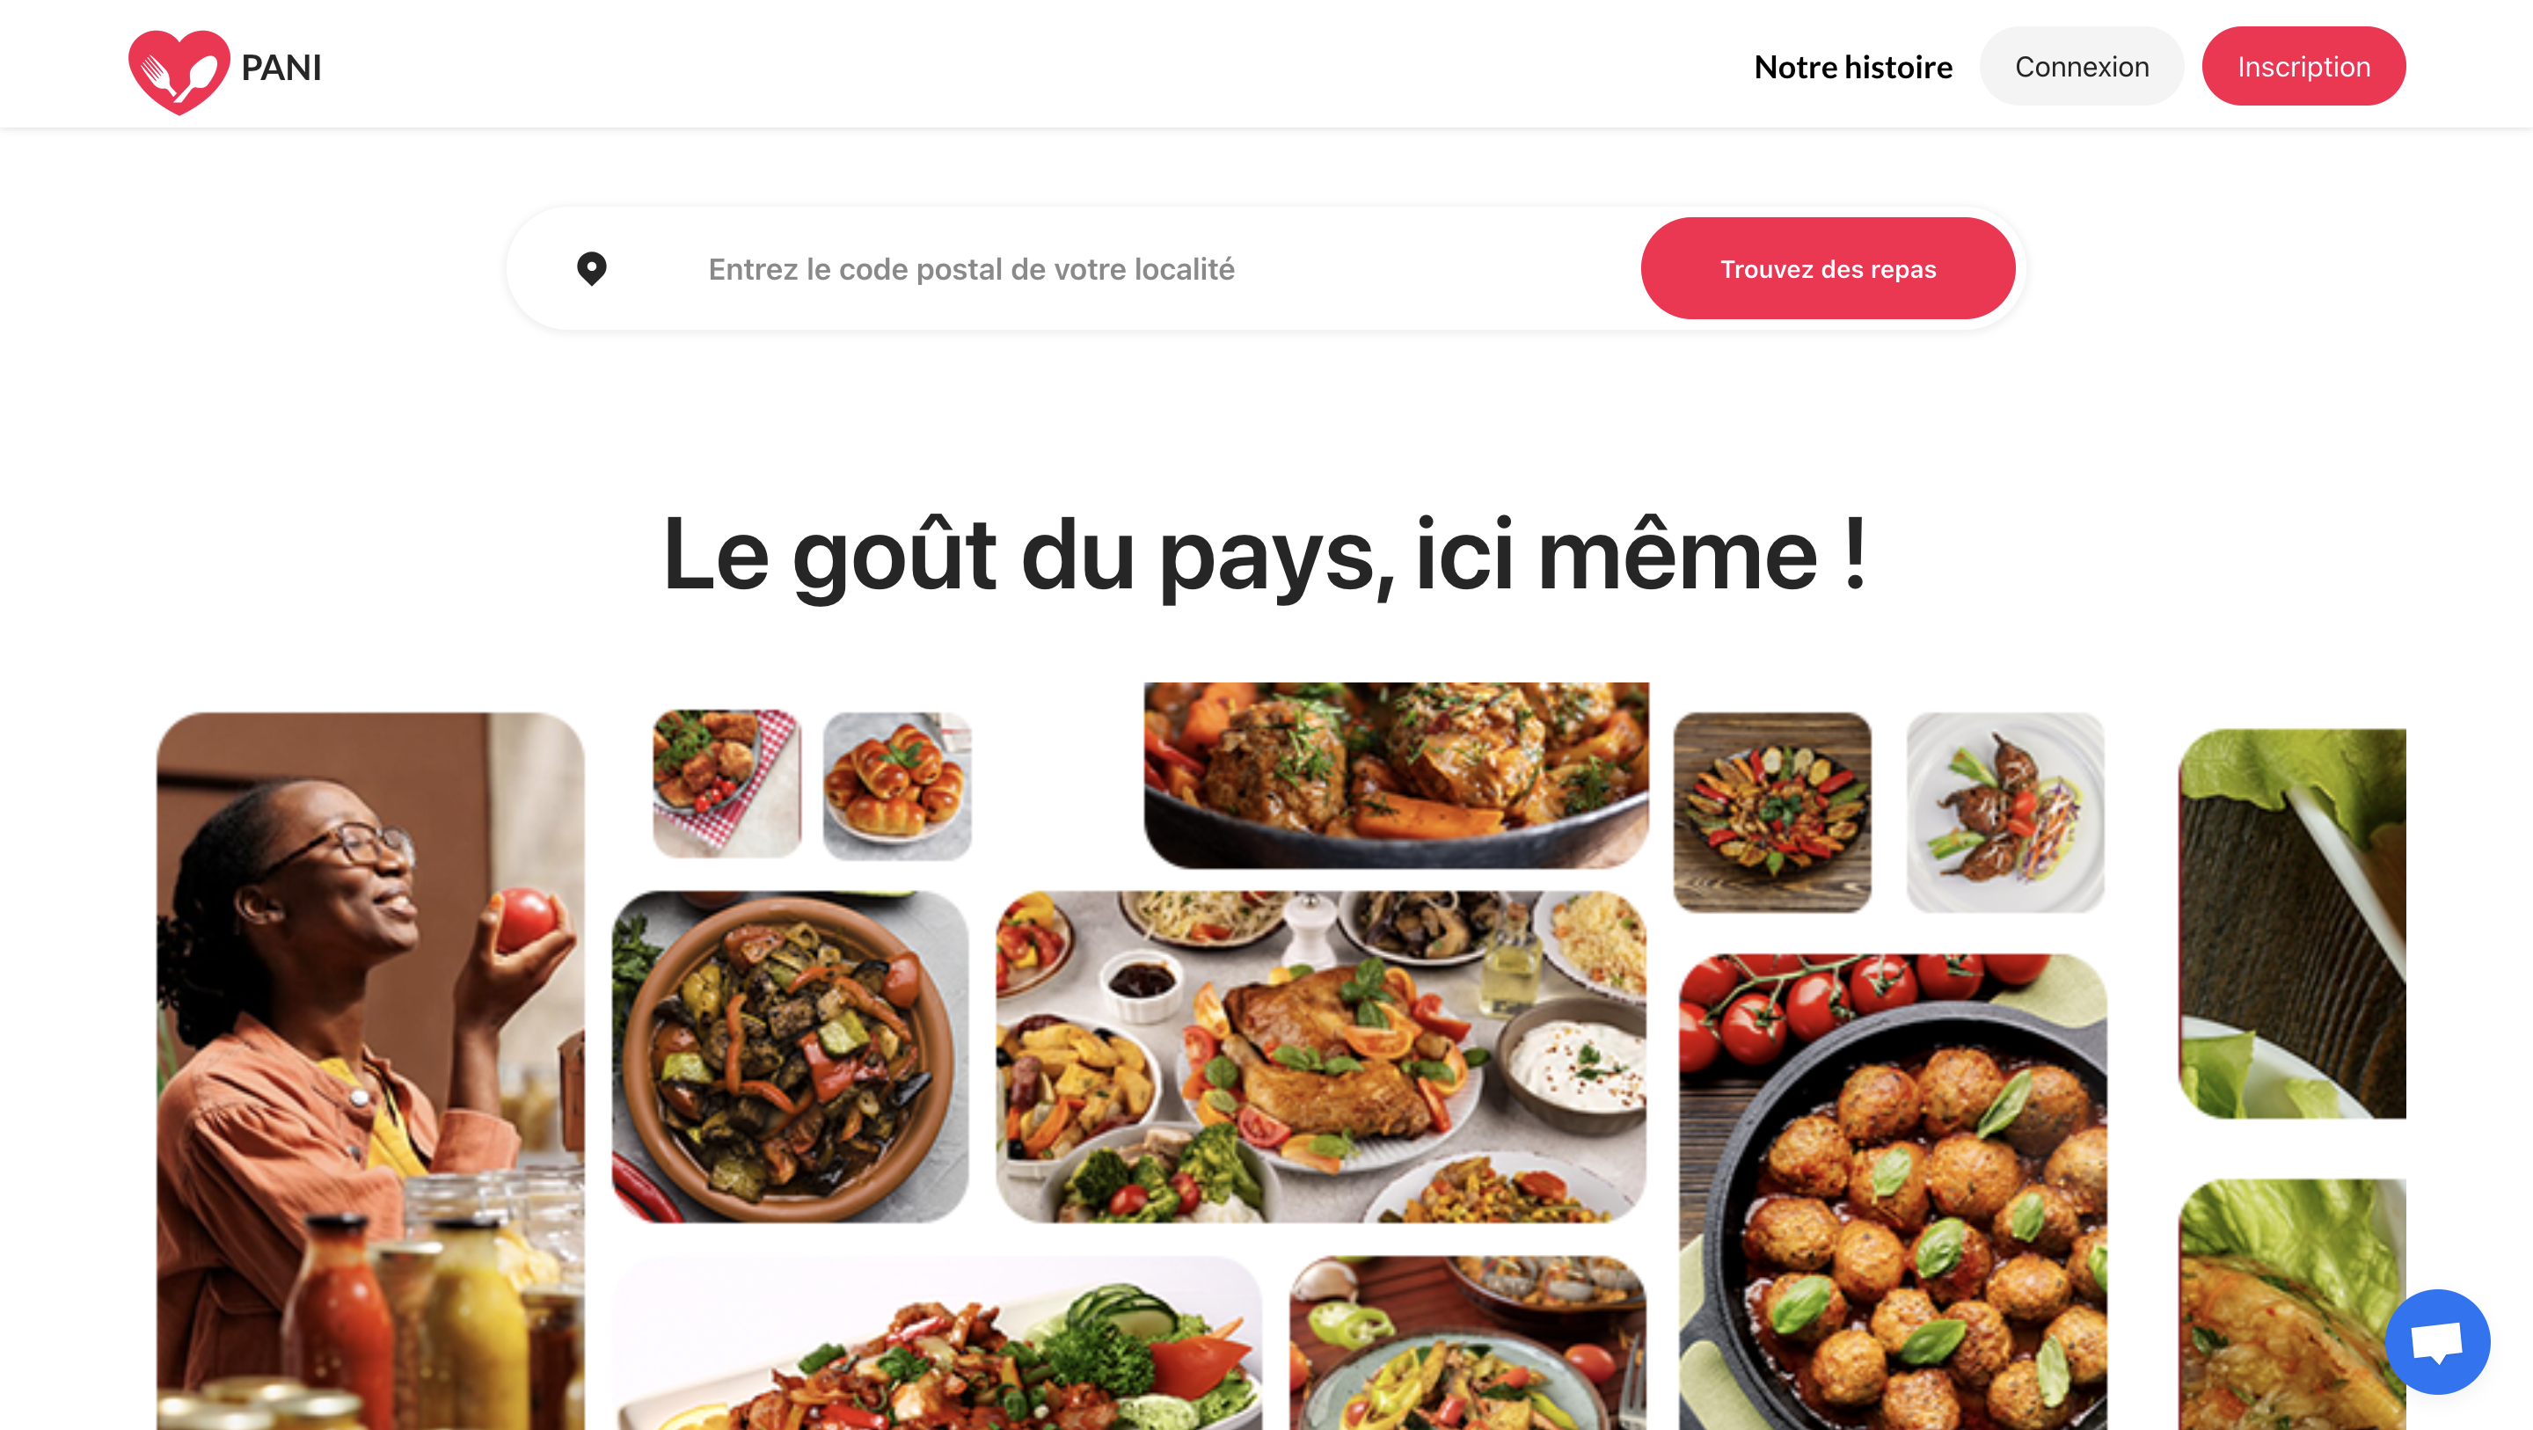Click the Connexion button
Screen dimensions: 2533x1430
pos(2082,66)
